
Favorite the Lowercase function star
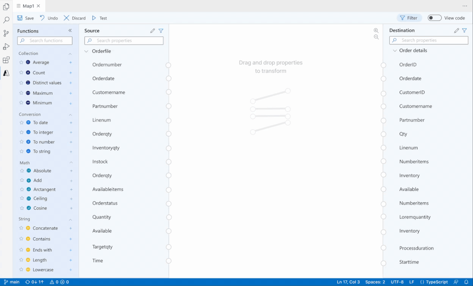[x=21, y=269]
